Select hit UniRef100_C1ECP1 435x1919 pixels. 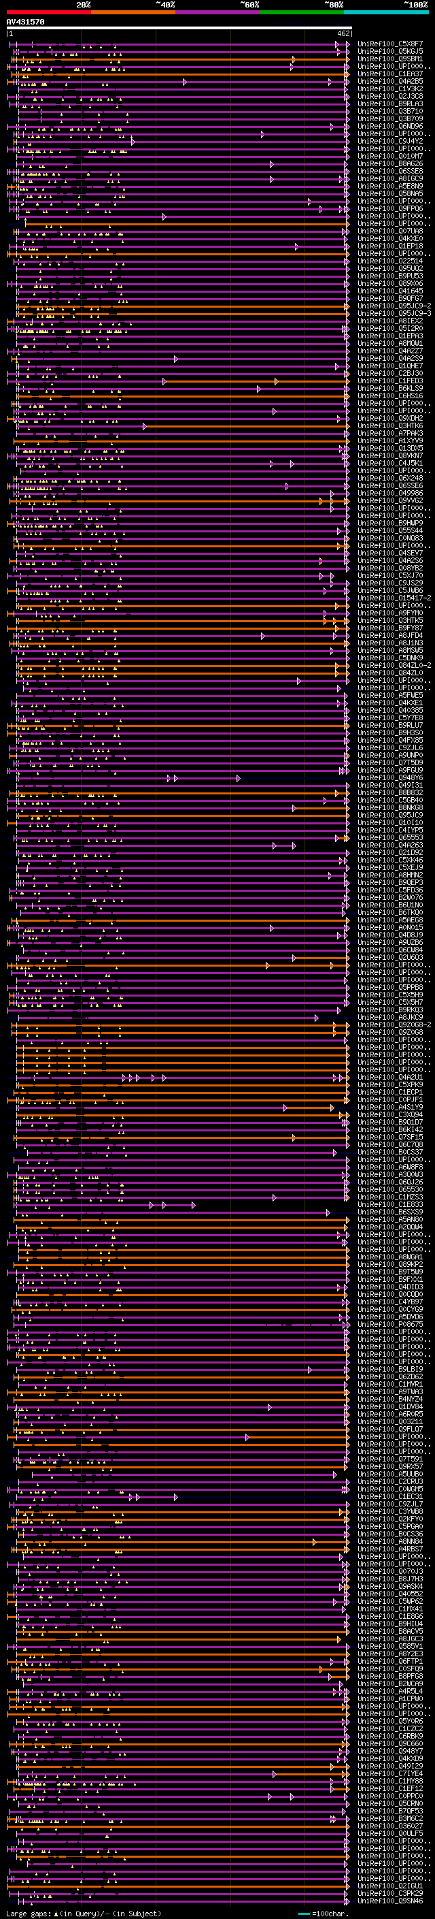click(x=390, y=1092)
